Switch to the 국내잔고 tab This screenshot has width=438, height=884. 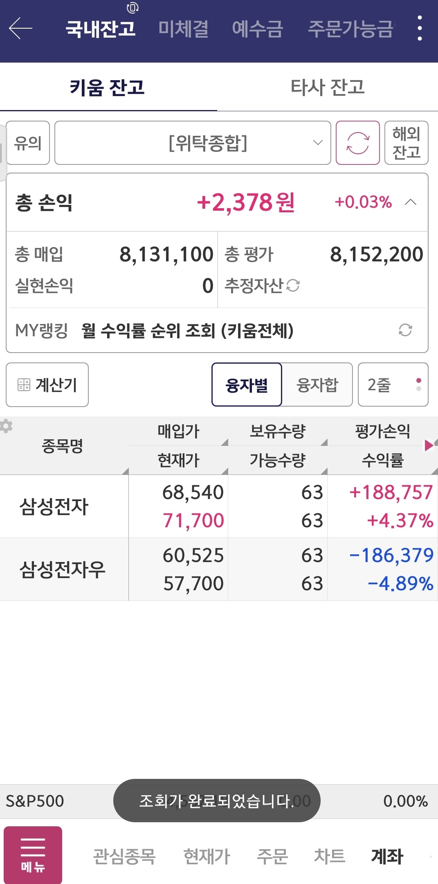(x=101, y=29)
